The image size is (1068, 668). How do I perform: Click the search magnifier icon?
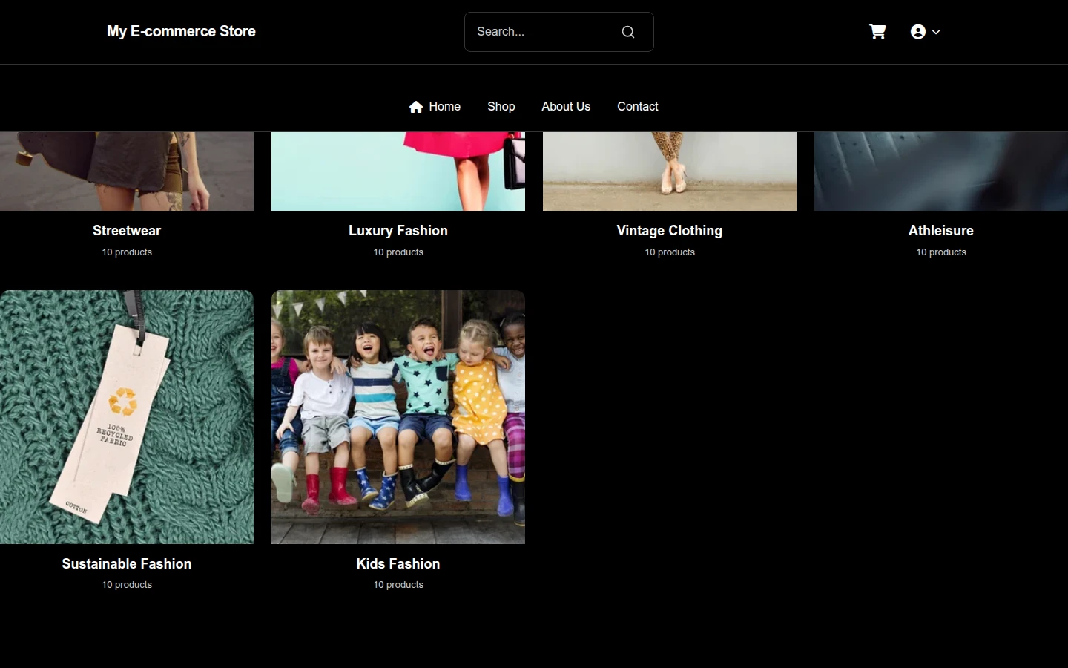pyautogui.click(x=628, y=32)
